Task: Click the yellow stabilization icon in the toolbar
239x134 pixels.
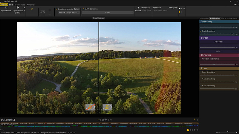Action: [x=31, y=9]
